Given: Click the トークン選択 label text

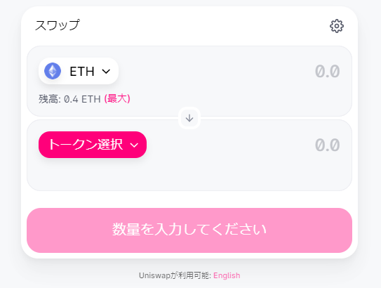Looking at the screenshot, I should click(x=86, y=145).
